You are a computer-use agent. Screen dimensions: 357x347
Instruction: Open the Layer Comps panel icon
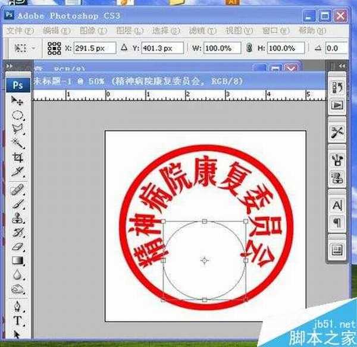tap(337, 250)
